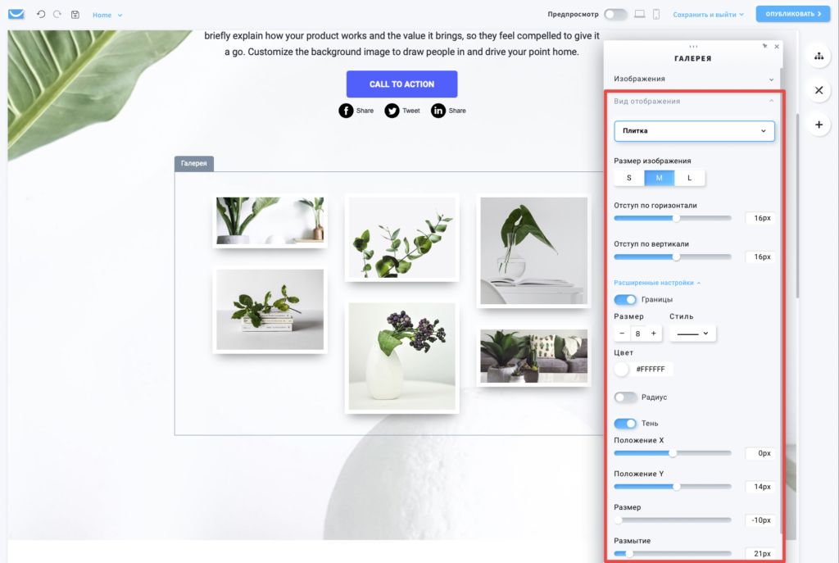Click the X button in right sidebar
Screen dimensions: 839x563
(819, 90)
